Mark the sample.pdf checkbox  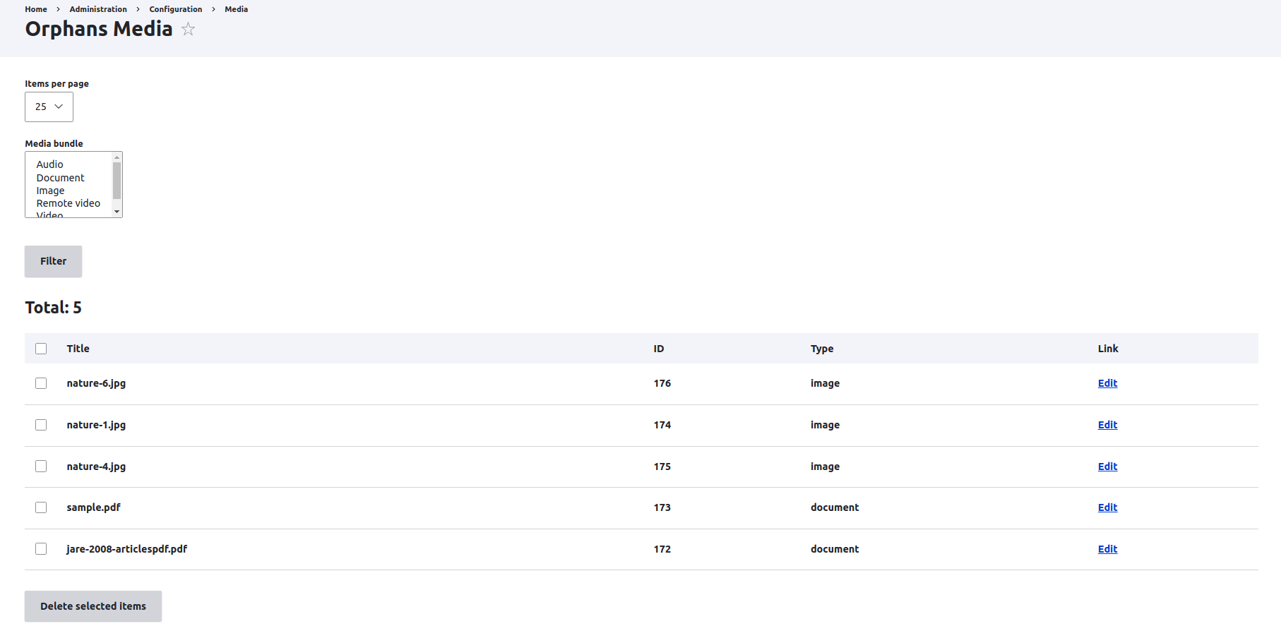[x=41, y=507]
